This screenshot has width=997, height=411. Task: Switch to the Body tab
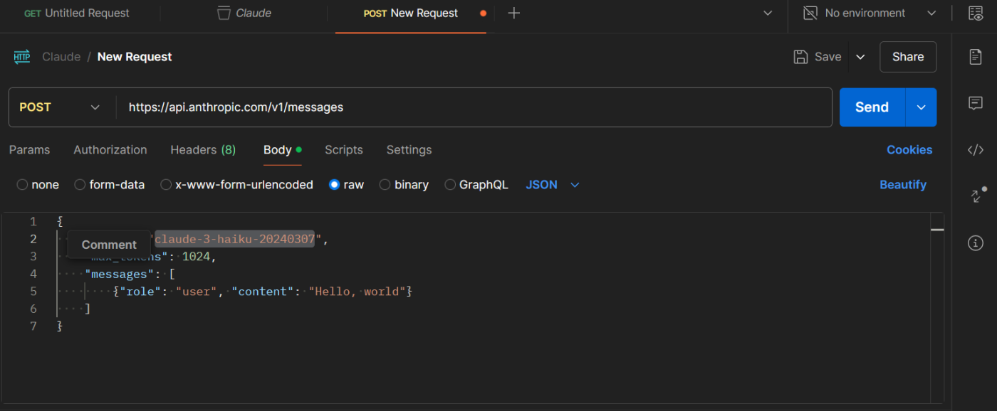point(282,150)
